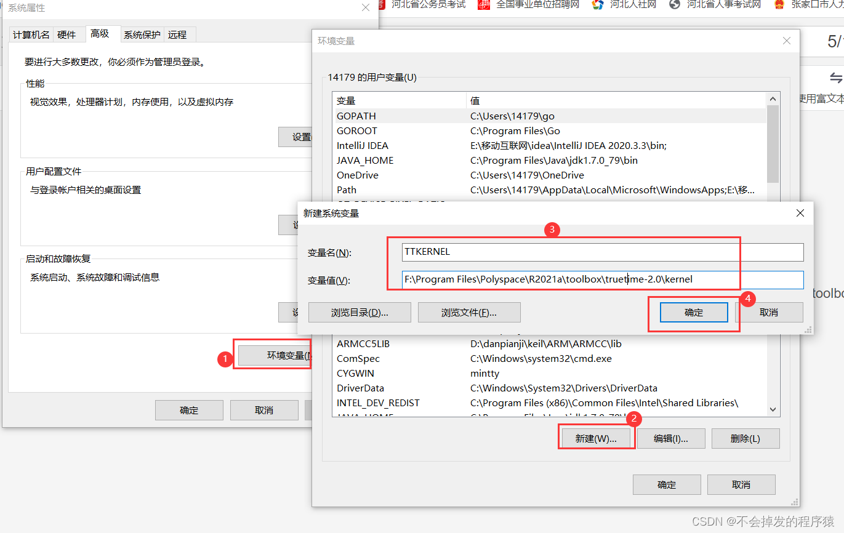Confirm the new variable with 确定

point(693,312)
